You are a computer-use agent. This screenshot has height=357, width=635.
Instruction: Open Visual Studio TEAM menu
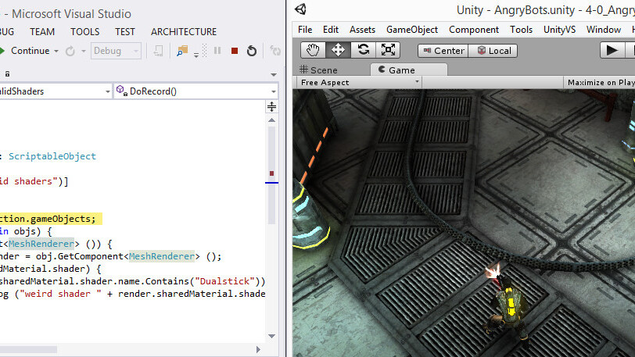click(x=42, y=31)
